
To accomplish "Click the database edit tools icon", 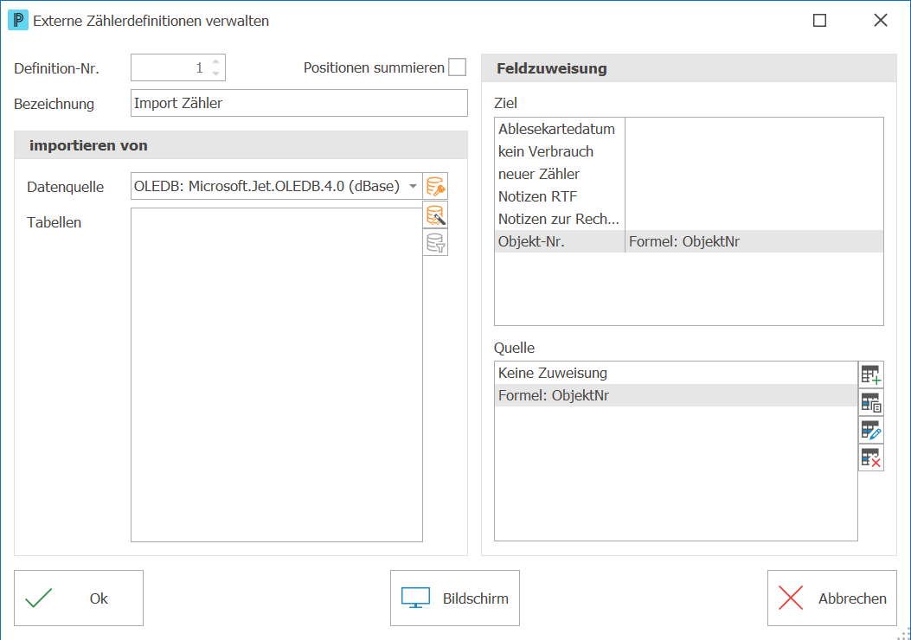I will point(435,215).
